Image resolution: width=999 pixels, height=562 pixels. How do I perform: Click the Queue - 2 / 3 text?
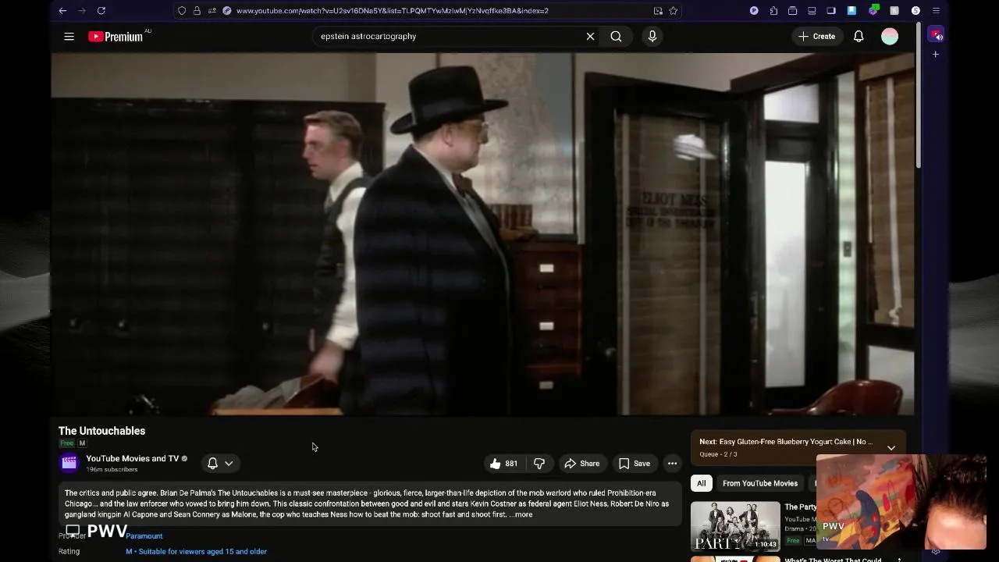point(718,454)
